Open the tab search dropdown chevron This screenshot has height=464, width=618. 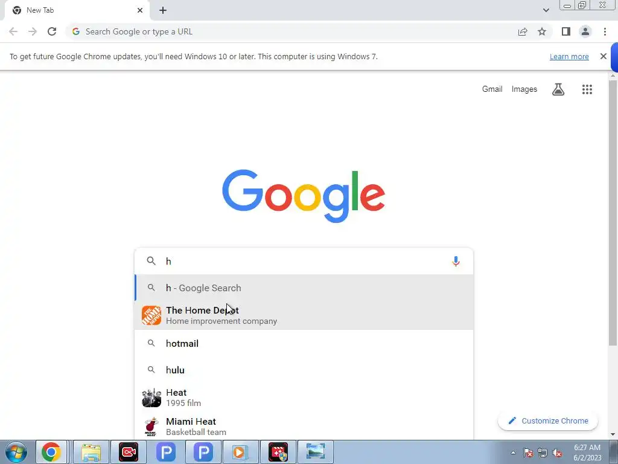[x=546, y=10]
